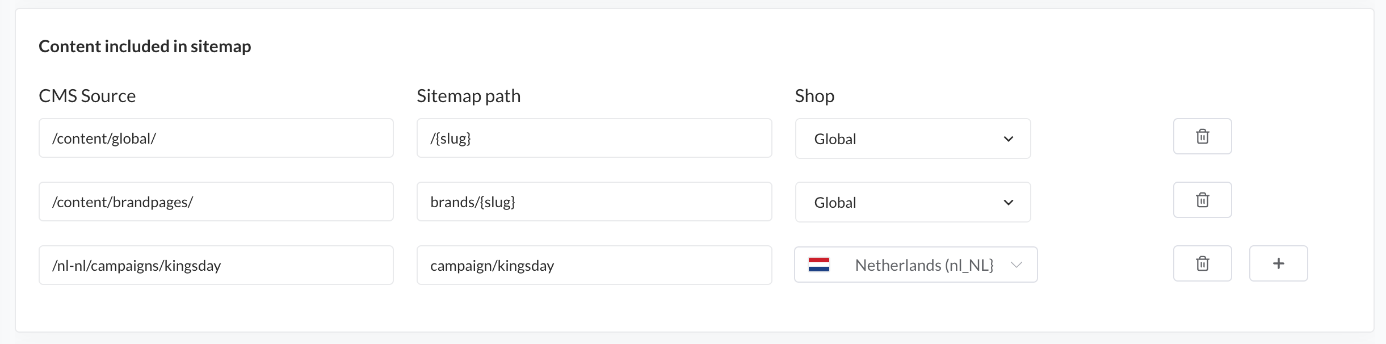Click the Sitemap path column label
The width and height of the screenshot is (1386, 344).
(468, 96)
